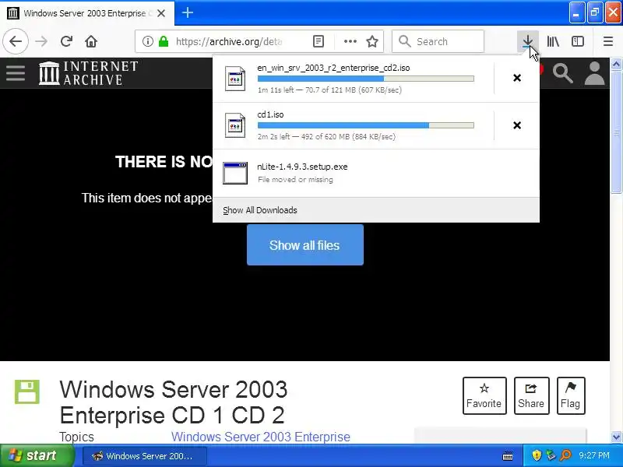Open the Internet Archive user account icon
The image size is (623, 467).
pos(594,73)
